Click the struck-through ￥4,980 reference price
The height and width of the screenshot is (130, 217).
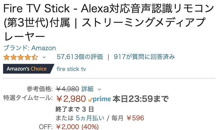click(x=67, y=89)
